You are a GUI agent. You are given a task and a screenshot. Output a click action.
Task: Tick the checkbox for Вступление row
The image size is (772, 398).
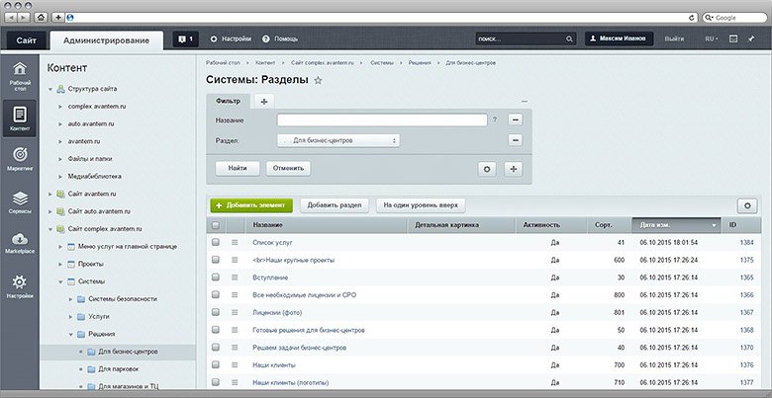tap(216, 278)
